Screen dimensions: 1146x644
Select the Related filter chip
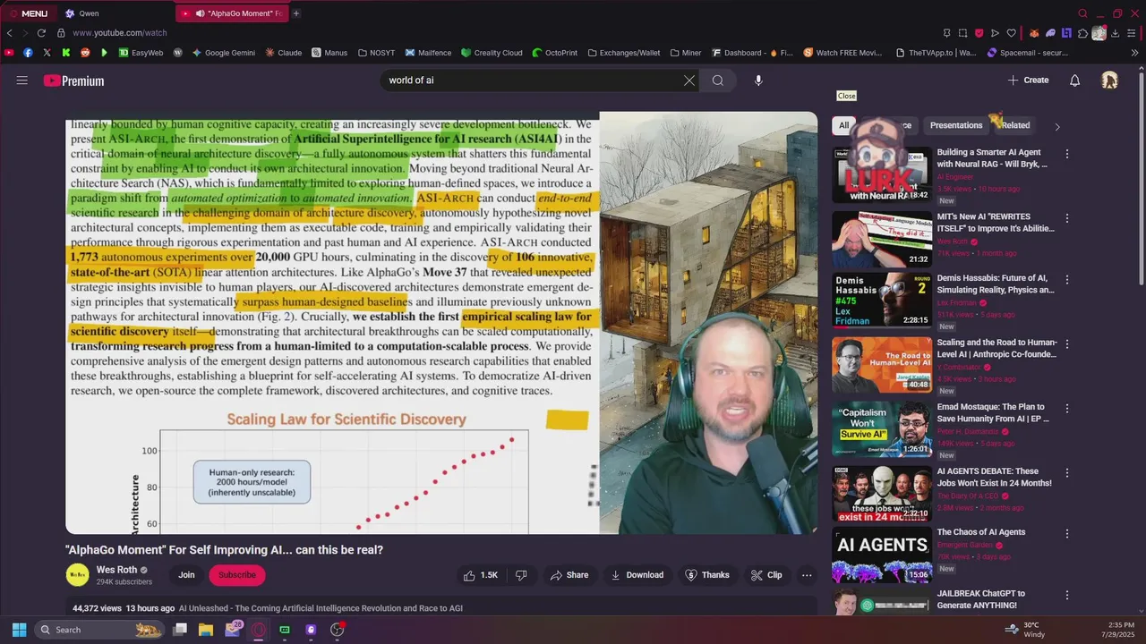tap(1015, 125)
